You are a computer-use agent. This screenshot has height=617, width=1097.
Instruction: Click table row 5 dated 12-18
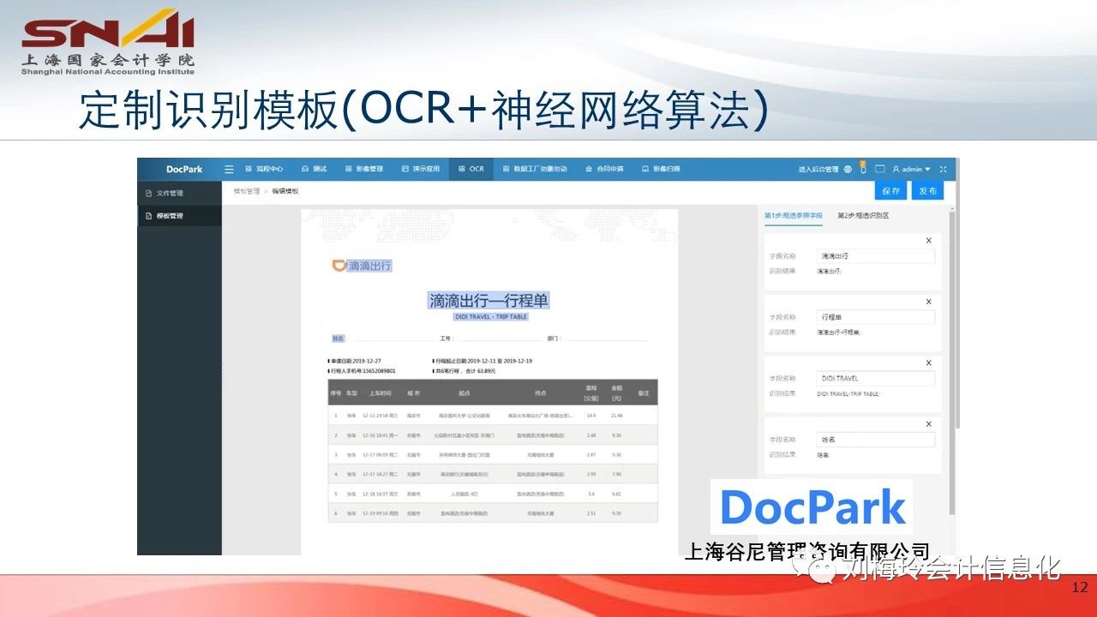click(493, 494)
